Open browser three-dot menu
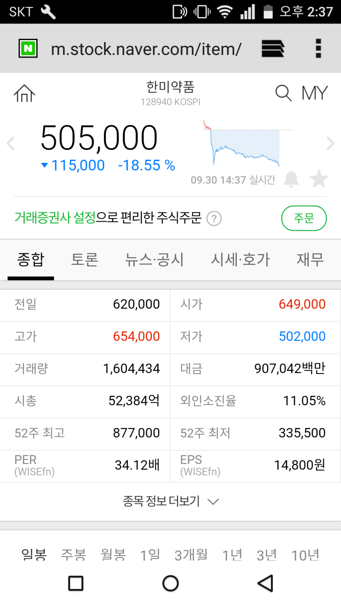 coord(318,48)
